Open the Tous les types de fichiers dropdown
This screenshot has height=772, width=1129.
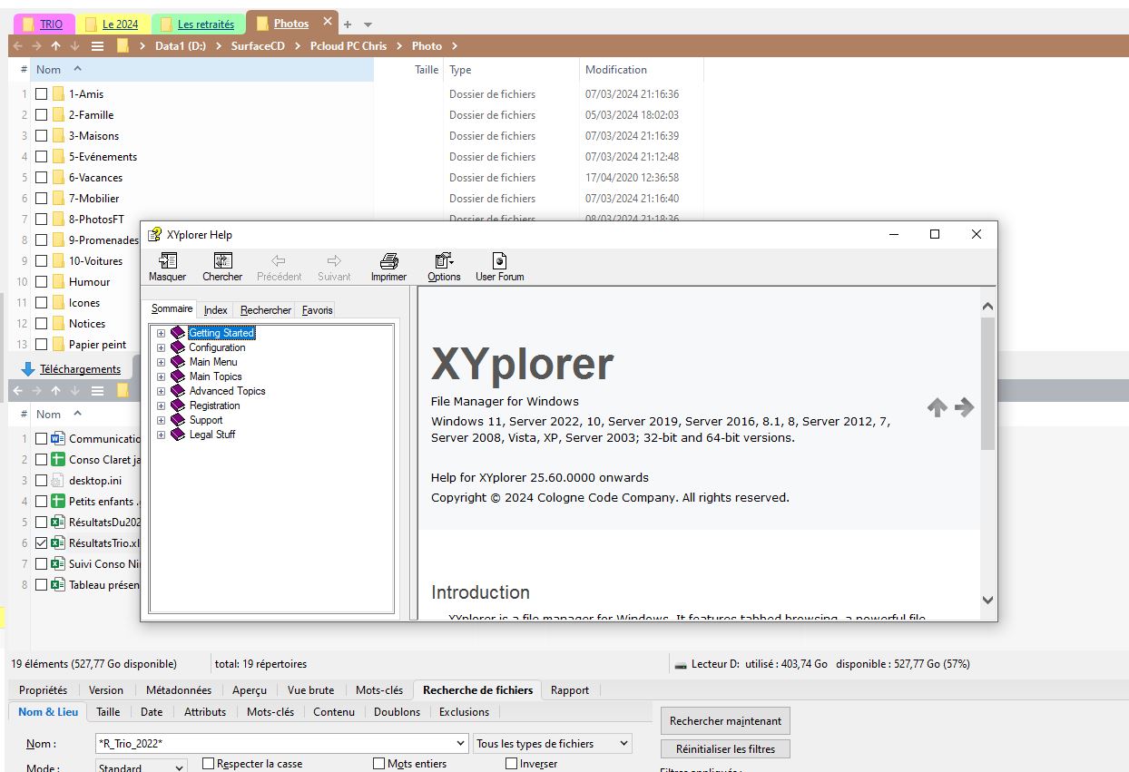553,744
